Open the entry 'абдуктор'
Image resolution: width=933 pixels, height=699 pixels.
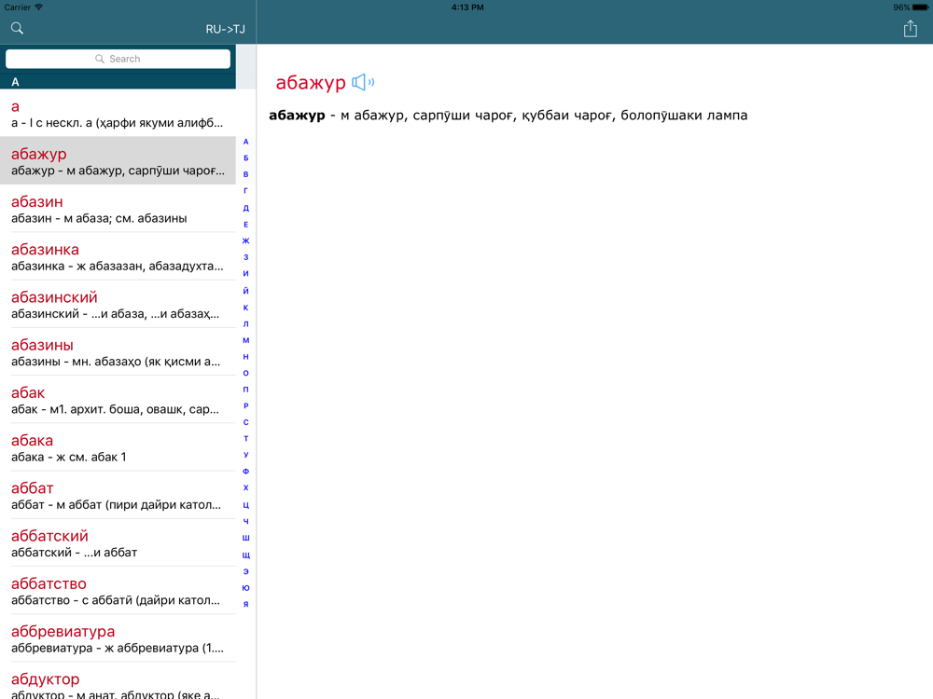coord(118,681)
